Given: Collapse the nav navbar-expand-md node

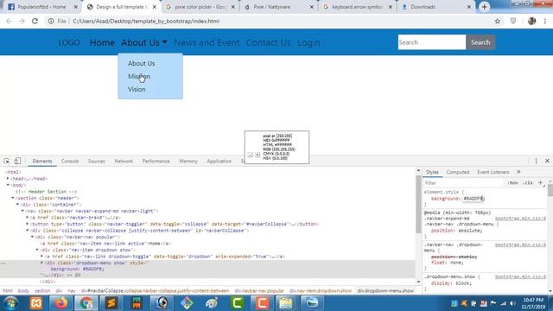Looking at the screenshot, I should pos(22,211).
